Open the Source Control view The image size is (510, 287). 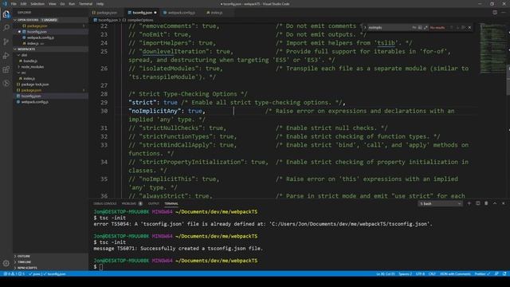[6, 41]
